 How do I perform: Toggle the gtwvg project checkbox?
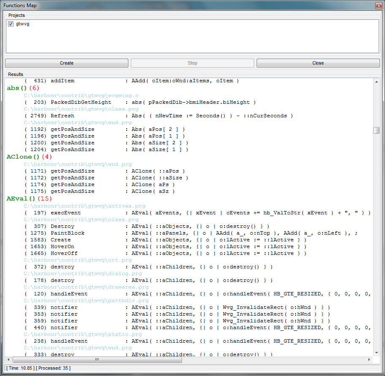pyautogui.click(x=11, y=24)
